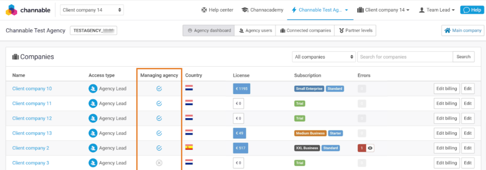The height and width of the screenshot is (170, 486).
Task: Expand the Channable Test Agency menu
Action: point(320,10)
